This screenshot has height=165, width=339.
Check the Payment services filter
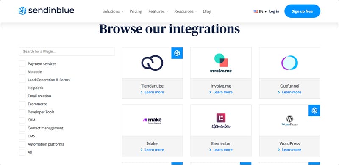click(22, 64)
